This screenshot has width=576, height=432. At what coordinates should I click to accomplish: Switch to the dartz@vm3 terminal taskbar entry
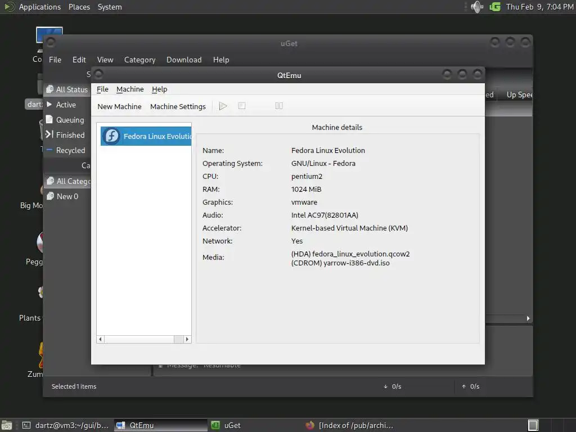pos(66,425)
